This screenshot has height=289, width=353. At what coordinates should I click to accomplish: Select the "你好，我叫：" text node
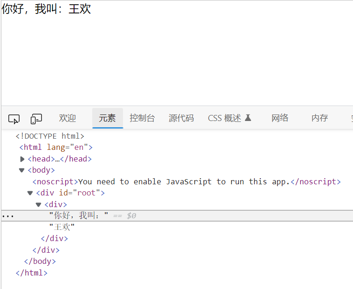pos(79,215)
